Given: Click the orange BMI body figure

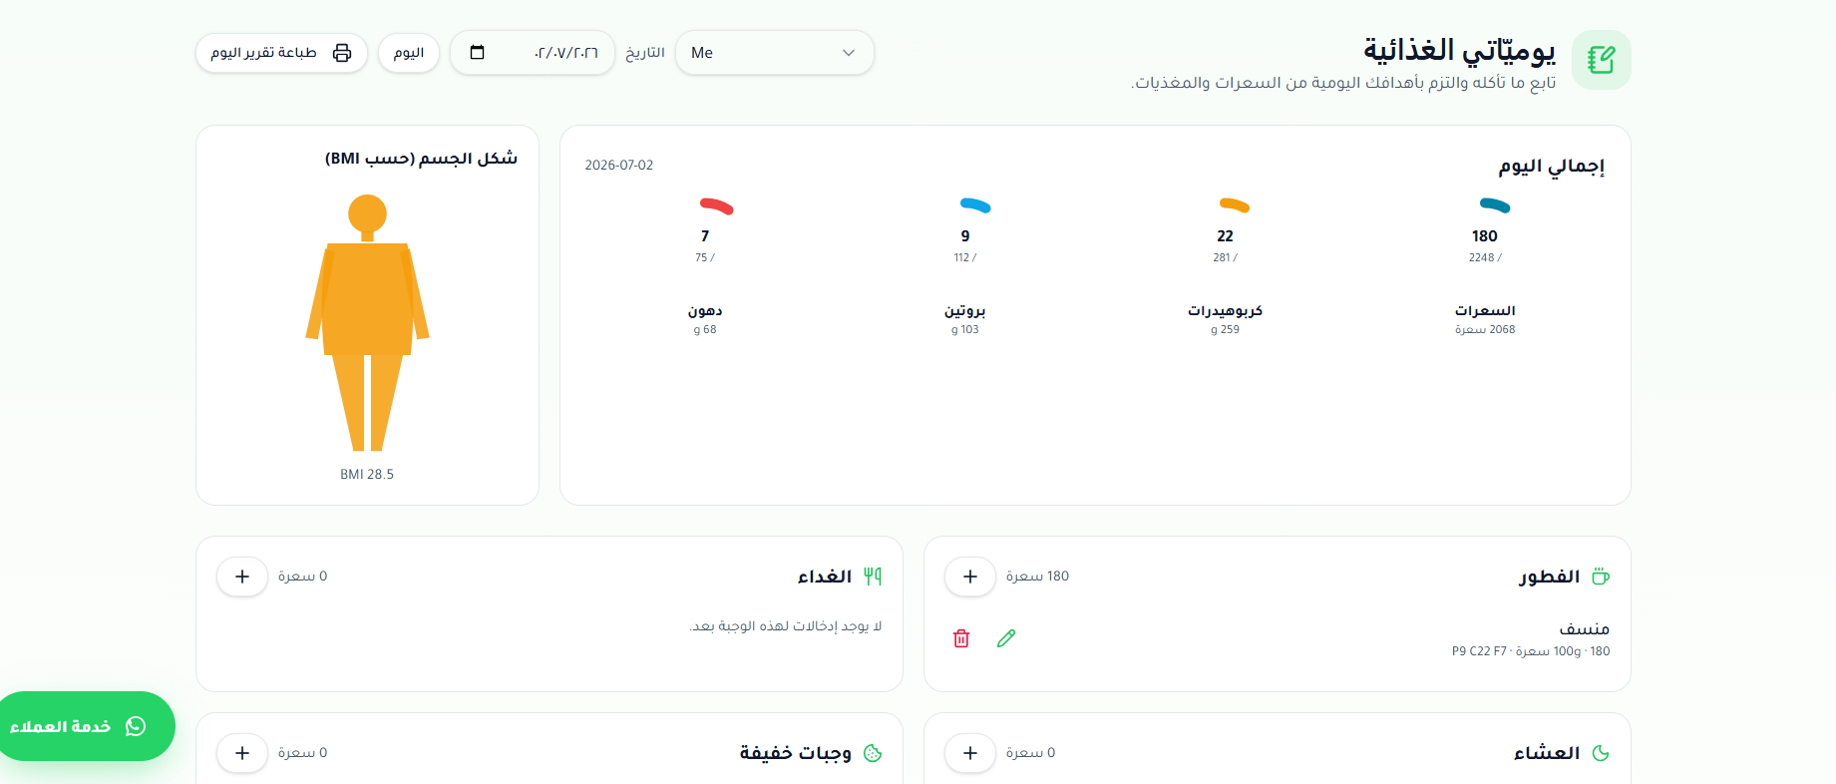Looking at the screenshot, I should (367, 322).
